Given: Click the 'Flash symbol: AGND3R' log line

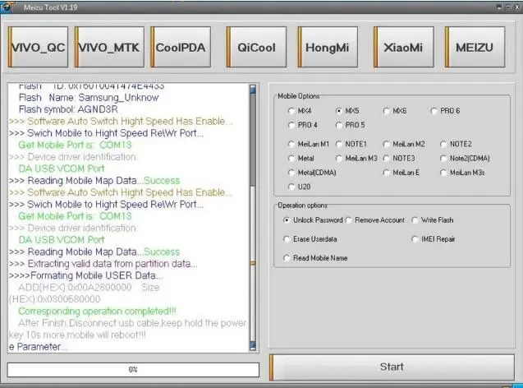Looking at the screenshot, I should (68, 109).
